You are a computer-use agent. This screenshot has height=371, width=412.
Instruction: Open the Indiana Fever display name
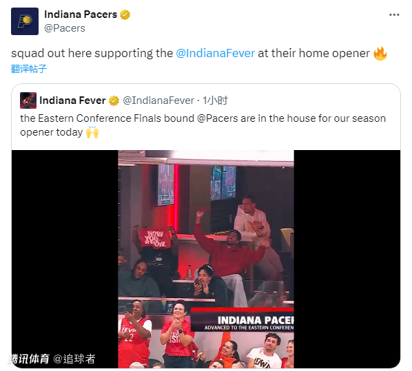click(x=72, y=100)
